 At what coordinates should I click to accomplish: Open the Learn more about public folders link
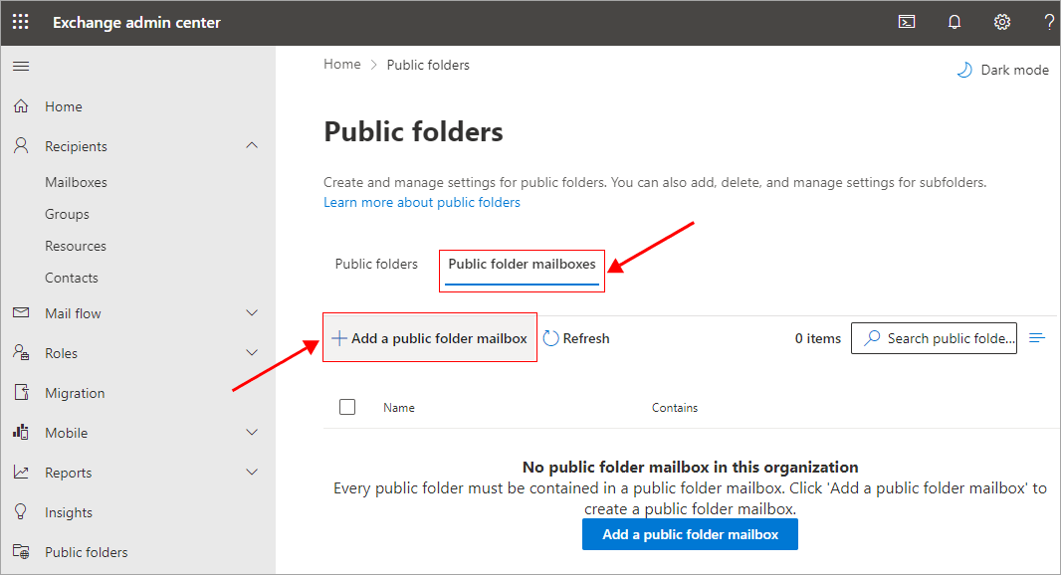[x=422, y=201]
